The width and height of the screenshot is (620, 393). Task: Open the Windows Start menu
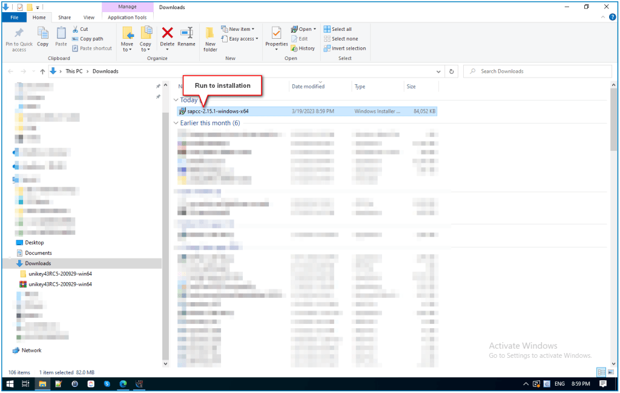point(9,384)
